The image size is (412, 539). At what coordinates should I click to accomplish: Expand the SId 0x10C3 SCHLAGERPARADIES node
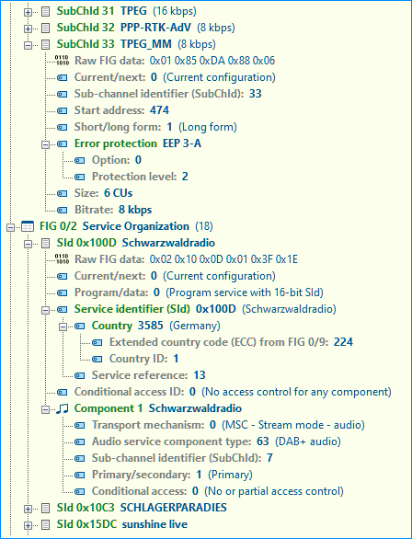[28, 509]
